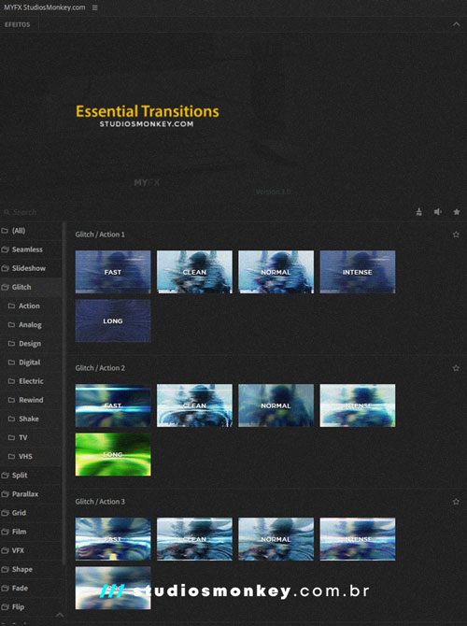Open the Seamless category
Viewport: 467px width, 626px height.
tap(31, 249)
